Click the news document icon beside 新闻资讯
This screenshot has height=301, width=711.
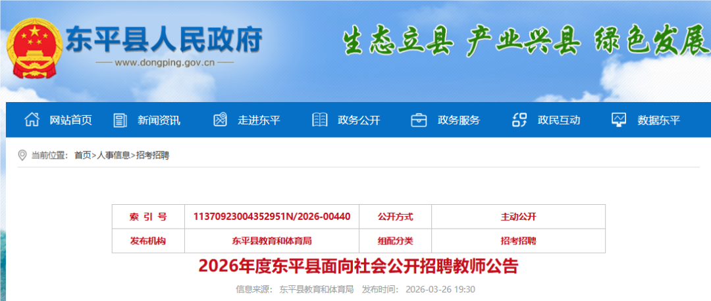(120, 120)
